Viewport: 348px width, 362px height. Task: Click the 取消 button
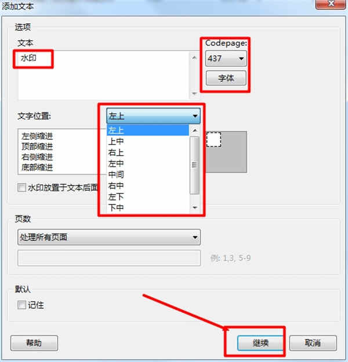(313, 343)
